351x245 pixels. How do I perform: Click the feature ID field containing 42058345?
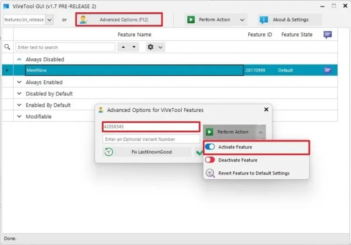[151, 127]
